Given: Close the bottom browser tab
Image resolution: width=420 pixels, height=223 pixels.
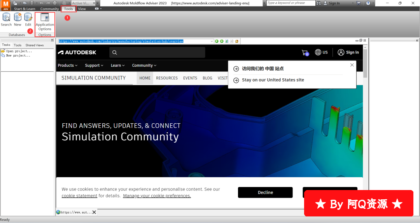Looking at the screenshot, I should (x=94, y=212).
